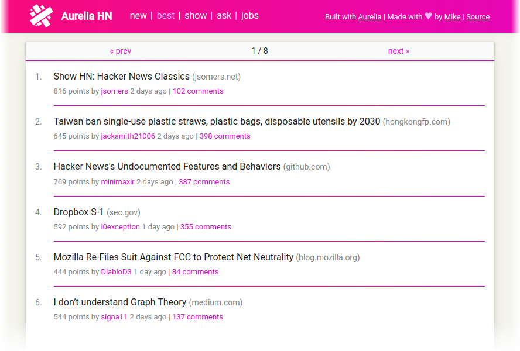Open Taiwan ban single-use plastic straws story
The height and width of the screenshot is (351, 520).
point(217,121)
